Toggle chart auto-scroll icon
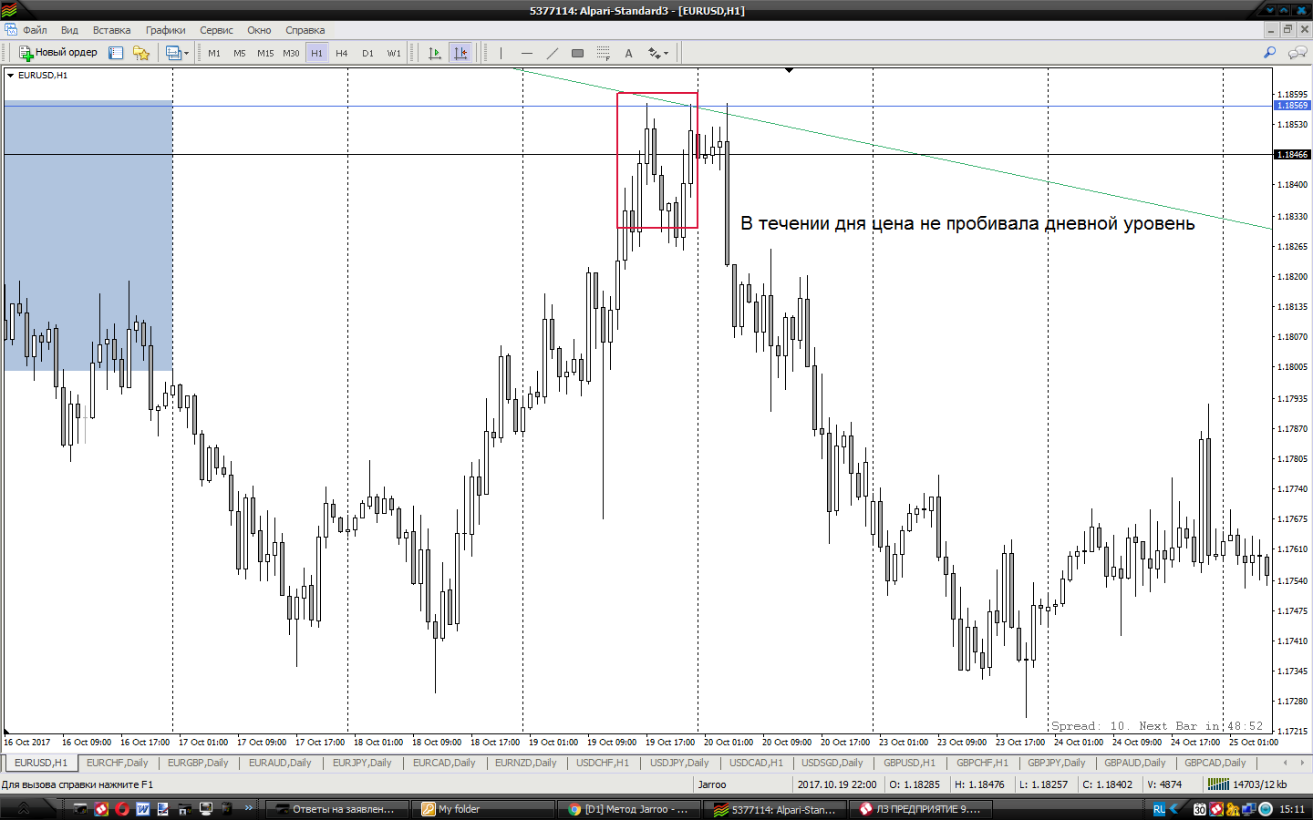 point(435,53)
